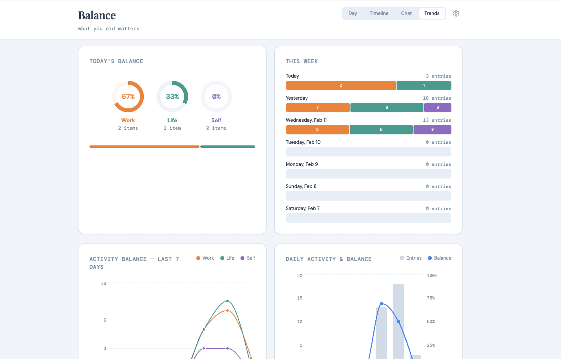
Task: Click the empty Tuesday, Feb 10 bar
Action: click(x=369, y=152)
